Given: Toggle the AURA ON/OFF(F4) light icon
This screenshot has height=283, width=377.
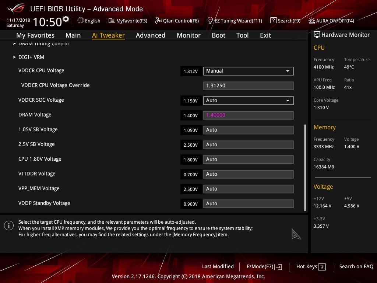Looking at the screenshot, I should click(x=311, y=21).
